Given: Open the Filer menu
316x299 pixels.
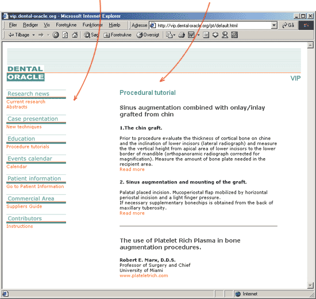Looking at the screenshot, I should (x=13, y=25).
